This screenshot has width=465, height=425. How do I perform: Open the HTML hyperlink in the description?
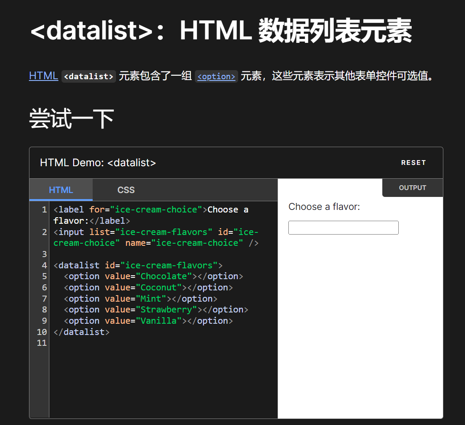[x=43, y=76]
